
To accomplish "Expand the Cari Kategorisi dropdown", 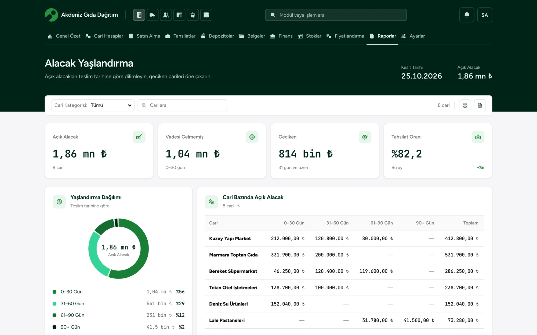I will pos(93,105).
